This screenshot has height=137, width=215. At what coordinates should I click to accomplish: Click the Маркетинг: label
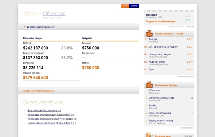click(x=88, y=53)
